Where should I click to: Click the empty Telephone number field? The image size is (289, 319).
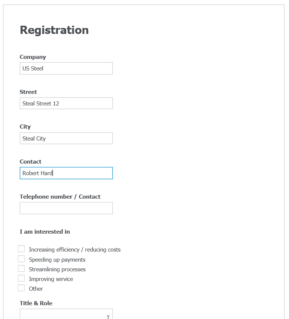point(66,208)
